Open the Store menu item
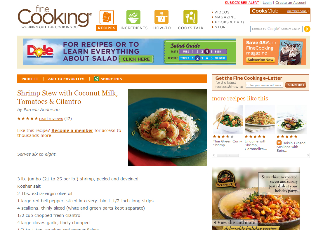Viewport: 323px width, 230px height. pos(221,27)
